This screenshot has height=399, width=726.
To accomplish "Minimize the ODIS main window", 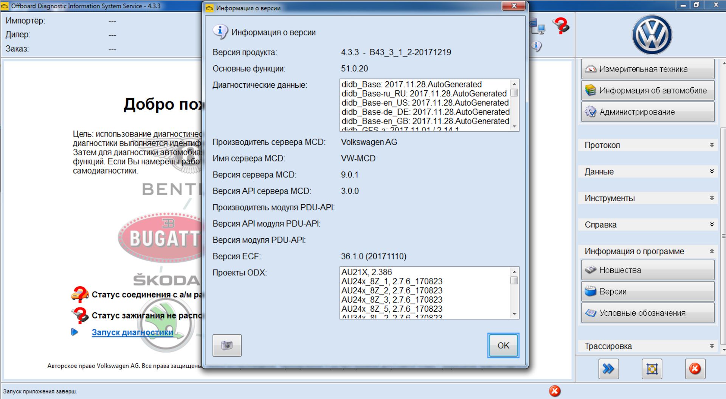I will click(683, 5).
